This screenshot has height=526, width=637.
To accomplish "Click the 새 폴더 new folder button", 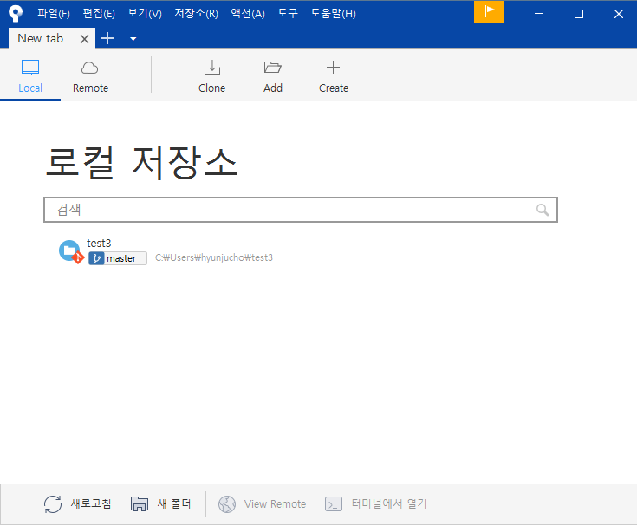I will 161,504.
